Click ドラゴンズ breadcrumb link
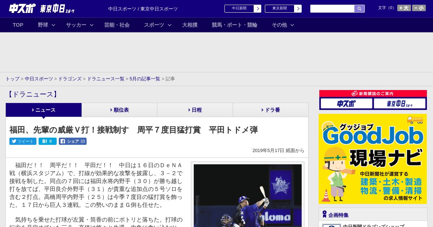 coord(70,79)
